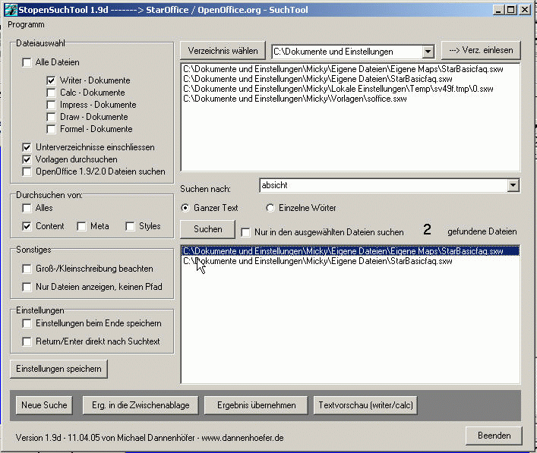
Task: Click the StopenSuchTool title bar icon
Action: point(11,10)
